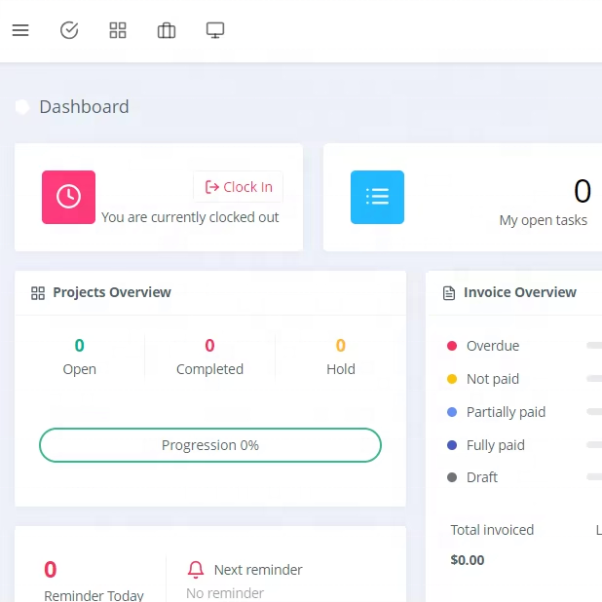The height and width of the screenshot is (602, 602).
Task: Click the bell icon beside Next reminder
Action: click(x=196, y=570)
